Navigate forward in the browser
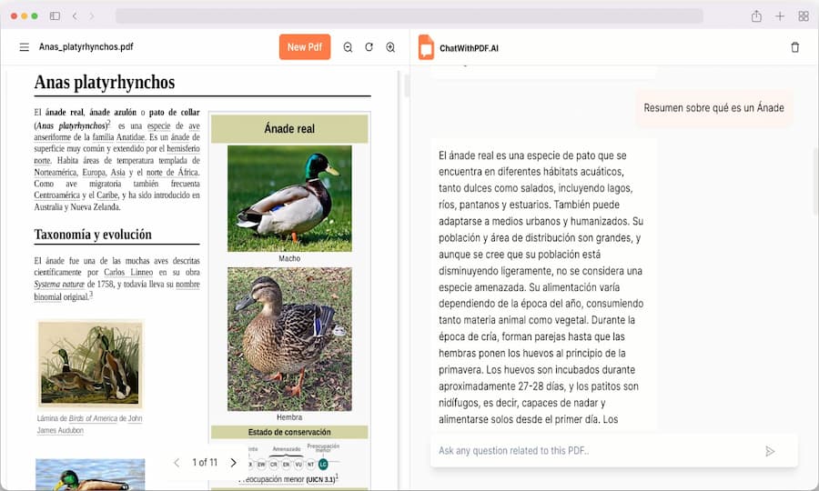The image size is (819, 491). point(91,16)
